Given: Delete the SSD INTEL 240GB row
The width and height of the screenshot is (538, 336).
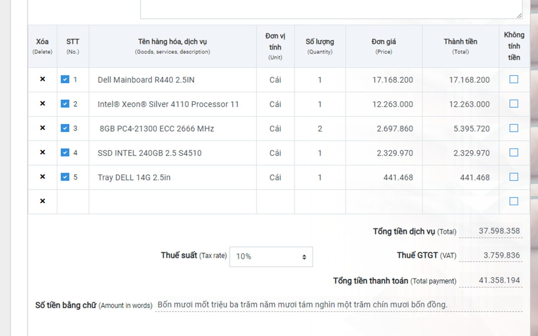Looking at the screenshot, I should [42, 152].
